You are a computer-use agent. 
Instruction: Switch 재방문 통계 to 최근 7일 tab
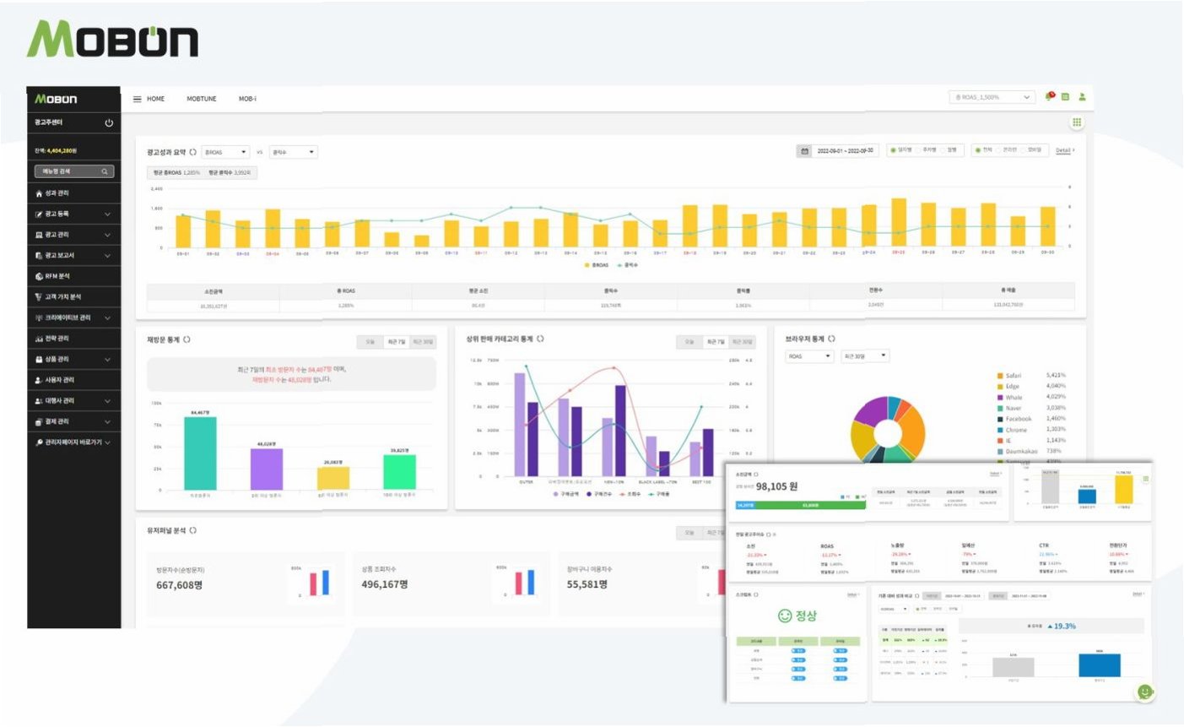[x=396, y=342]
